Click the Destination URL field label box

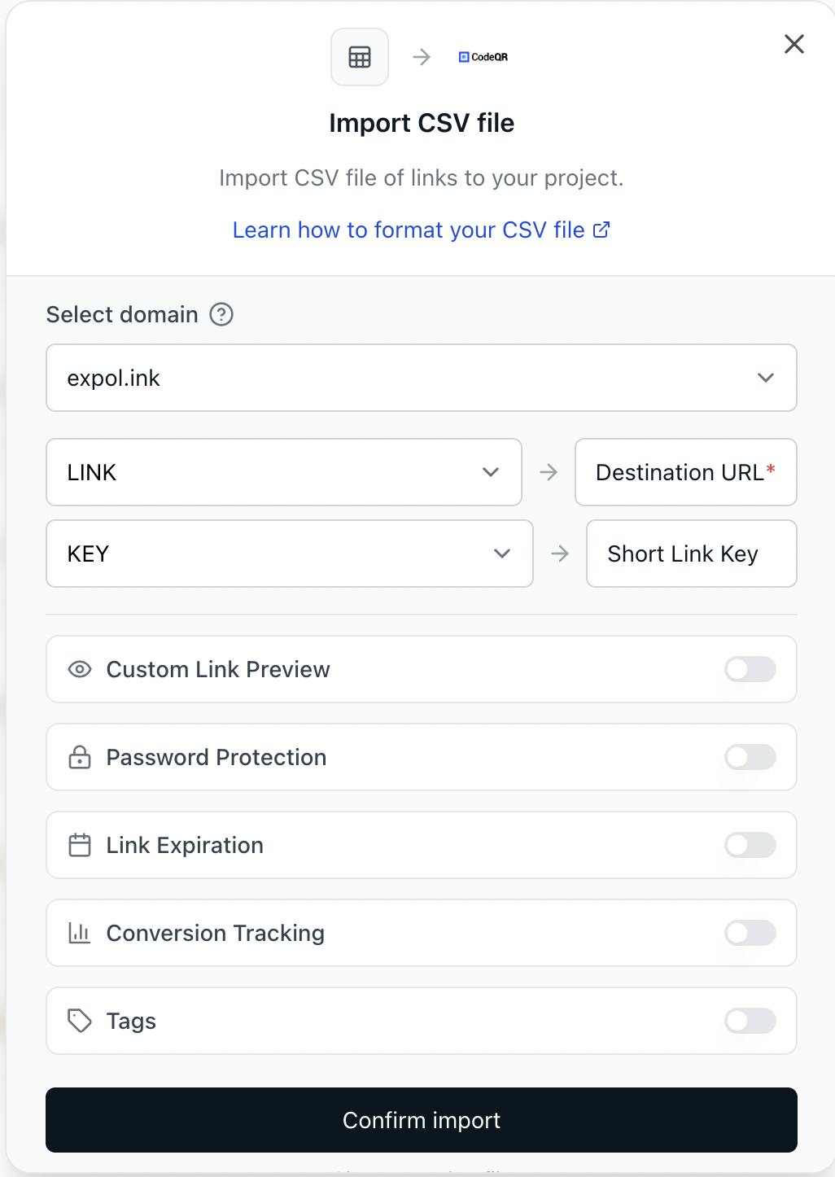pyautogui.click(x=685, y=472)
